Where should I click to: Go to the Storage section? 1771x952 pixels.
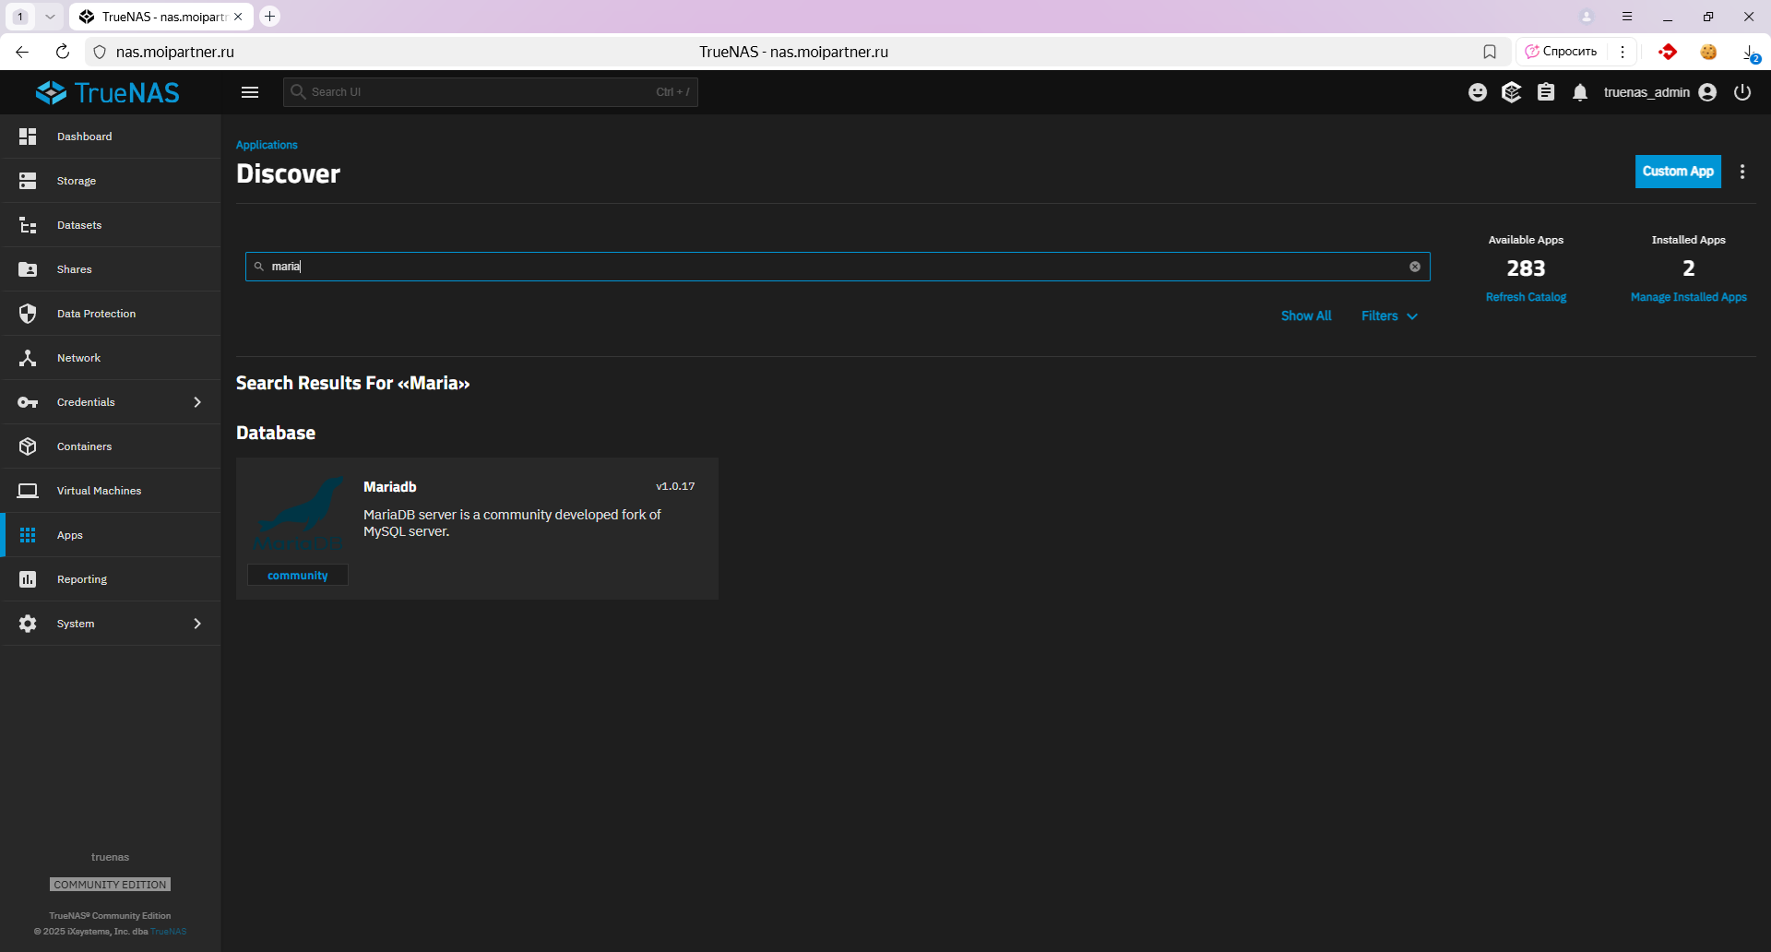(x=77, y=181)
